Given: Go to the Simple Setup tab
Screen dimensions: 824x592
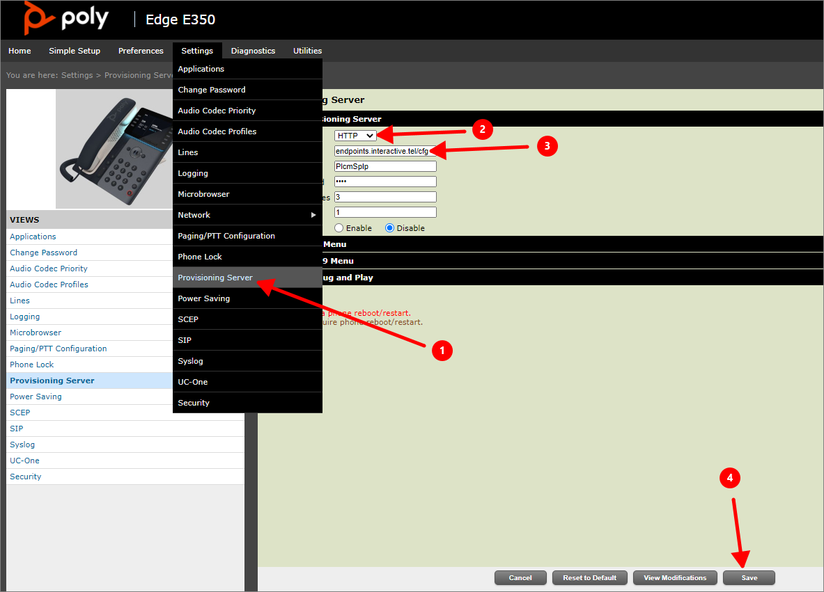Looking at the screenshot, I should click(75, 51).
